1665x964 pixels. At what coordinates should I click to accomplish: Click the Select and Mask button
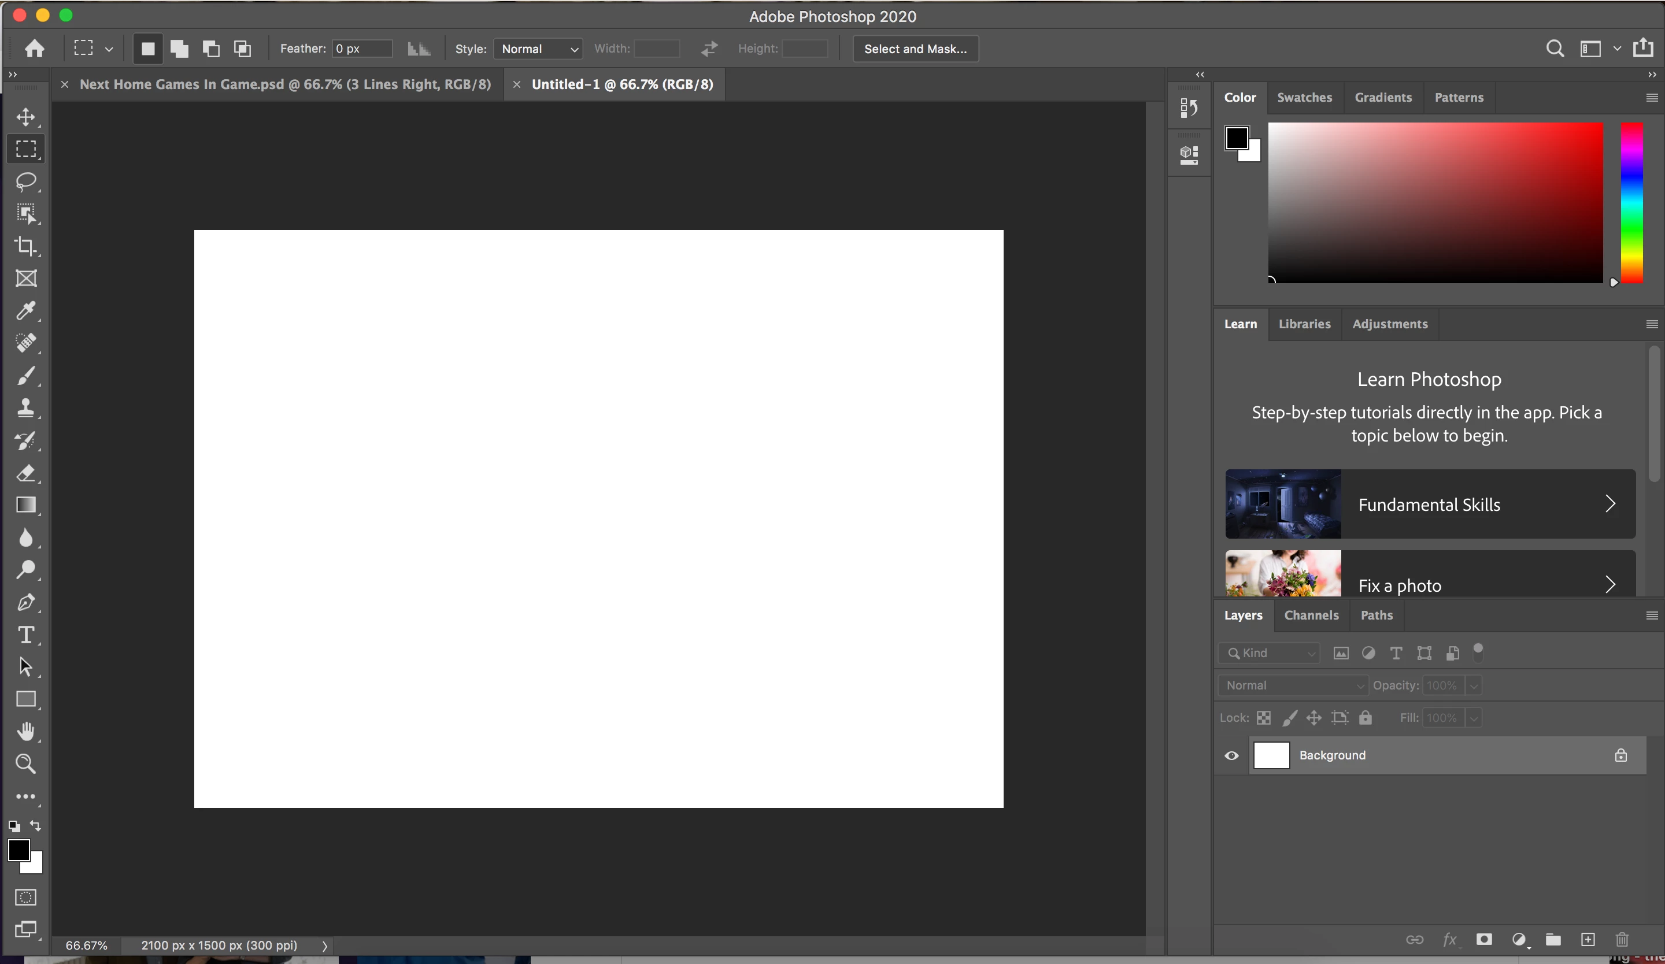coord(915,49)
